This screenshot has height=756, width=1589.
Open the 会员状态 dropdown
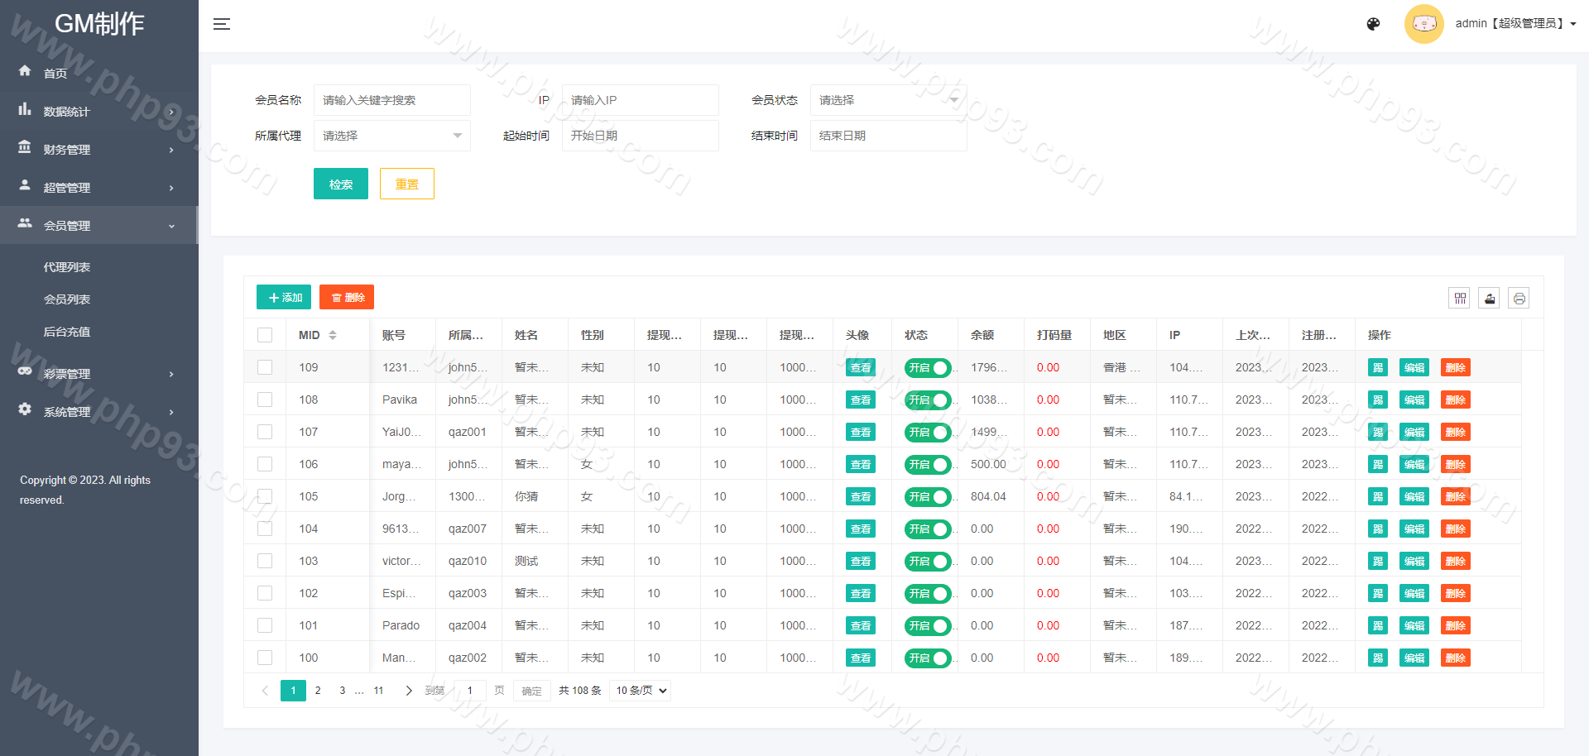(888, 100)
